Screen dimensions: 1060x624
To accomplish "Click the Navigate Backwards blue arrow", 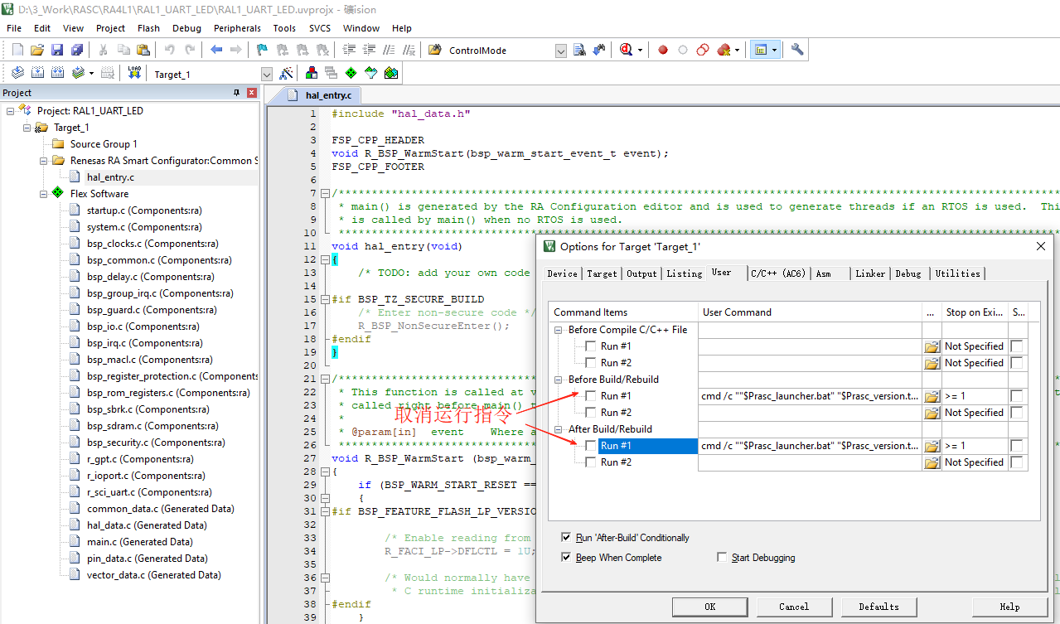I will tap(216, 50).
